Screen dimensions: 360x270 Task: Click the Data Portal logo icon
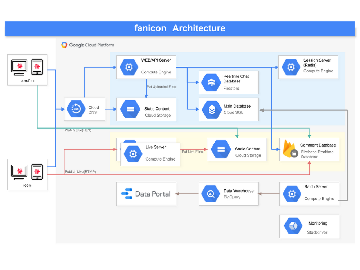click(x=127, y=194)
